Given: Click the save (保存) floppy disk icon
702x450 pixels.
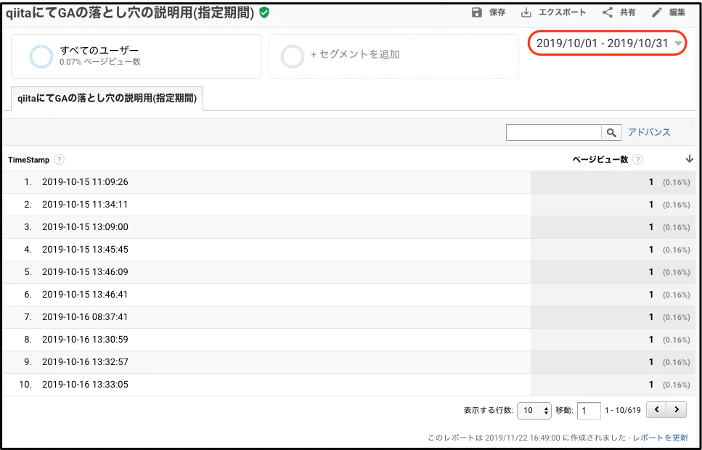Looking at the screenshot, I should [x=477, y=12].
